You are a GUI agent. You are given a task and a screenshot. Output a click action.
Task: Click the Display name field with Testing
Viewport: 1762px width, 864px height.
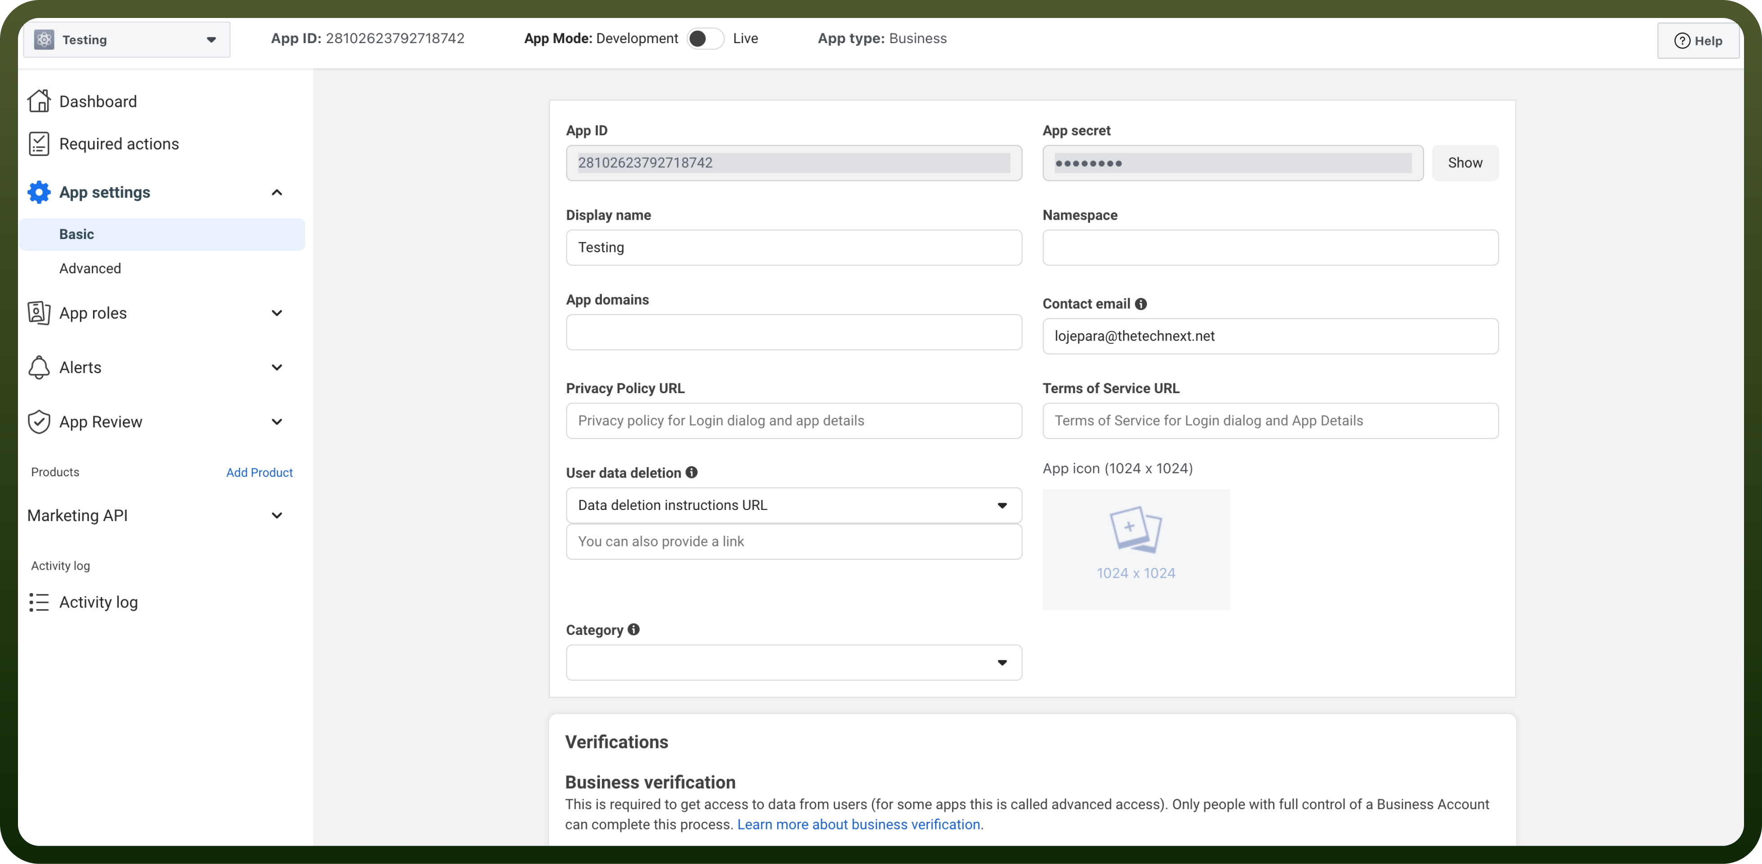[793, 248]
